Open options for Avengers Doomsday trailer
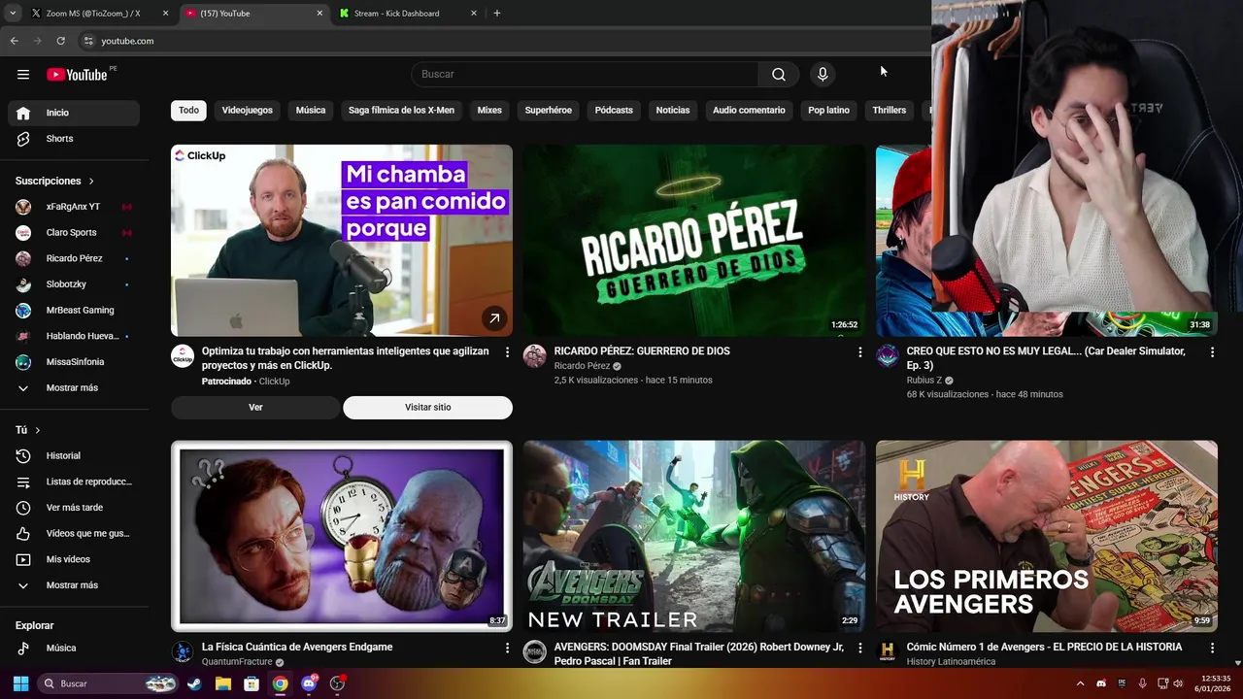The width and height of the screenshot is (1243, 699). pos(859,648)
